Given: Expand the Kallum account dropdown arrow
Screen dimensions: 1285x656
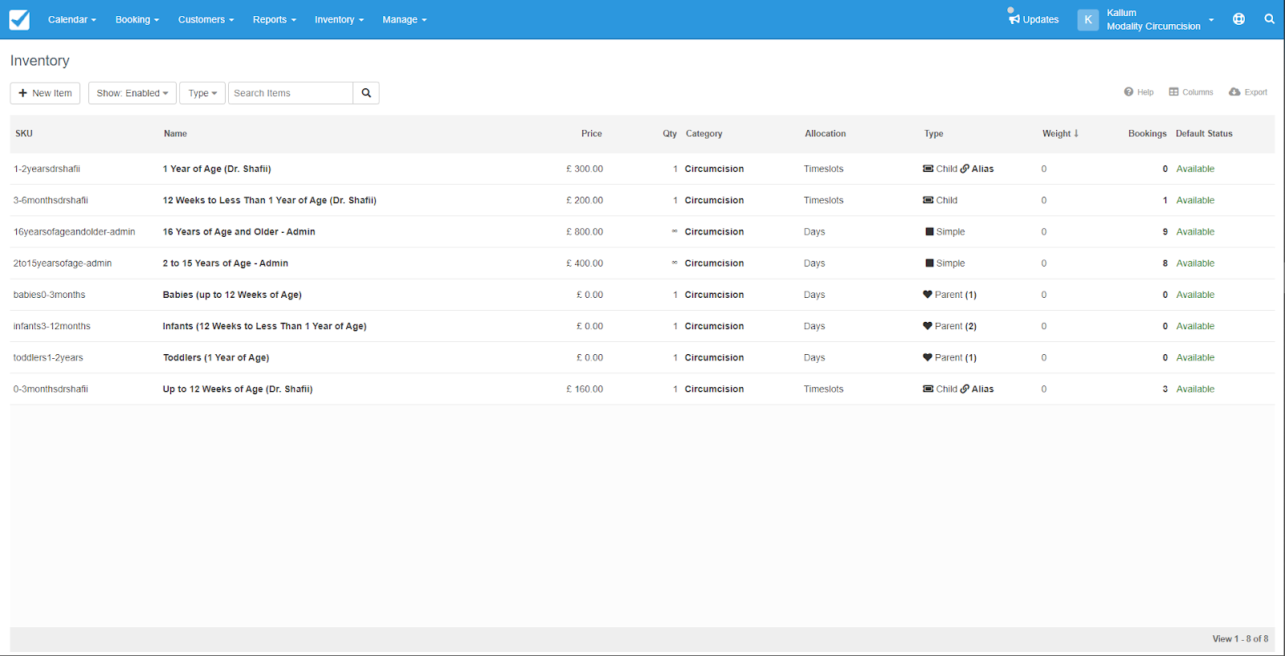Looking at the screenshot, I should pos(1211,20).
